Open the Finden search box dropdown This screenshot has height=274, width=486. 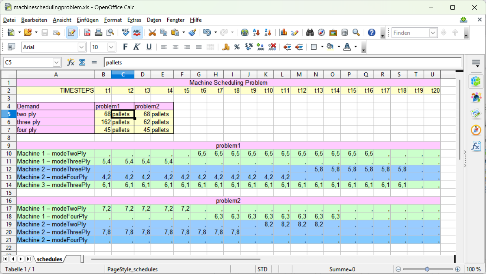click(x=433, y=33)
